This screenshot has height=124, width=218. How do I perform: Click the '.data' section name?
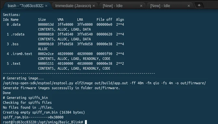point(16,24)
